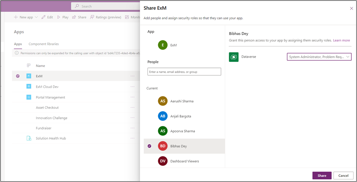This screenshot has height=182, width=357.
Task: Click the name, email address, or group field
Action: [x=184, y=72]
